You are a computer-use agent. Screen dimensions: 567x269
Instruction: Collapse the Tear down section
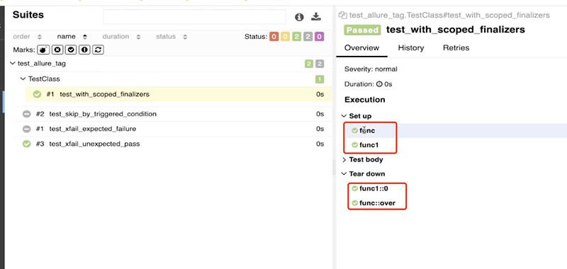click(364, 174)
